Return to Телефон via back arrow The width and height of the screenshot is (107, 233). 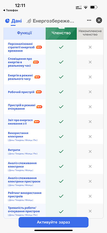click(10, 10)
